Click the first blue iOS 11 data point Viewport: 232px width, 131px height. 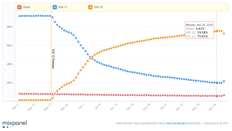coord(20,16)
